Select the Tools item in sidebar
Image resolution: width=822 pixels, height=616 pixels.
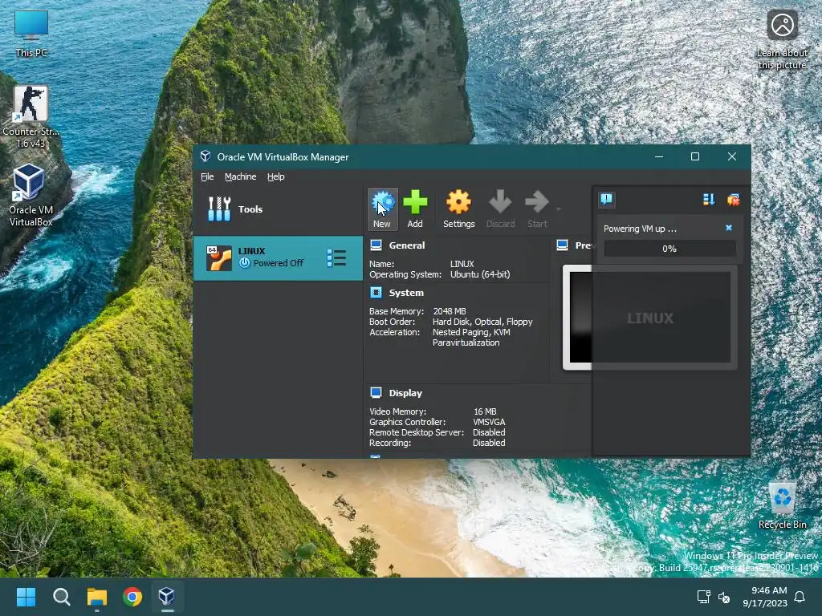tap(278, 209)
